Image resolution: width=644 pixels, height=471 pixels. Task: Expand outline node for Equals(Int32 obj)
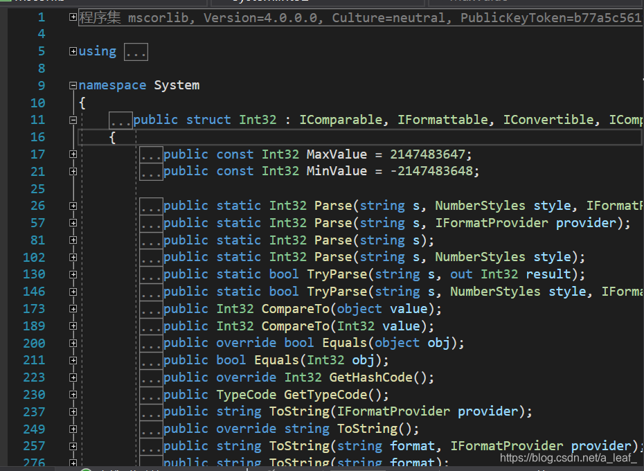click(x=73, y=360)
